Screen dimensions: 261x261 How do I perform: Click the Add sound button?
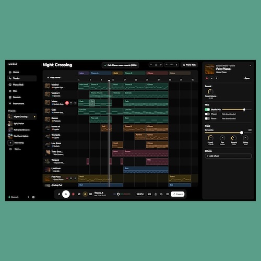coord(54,77)
